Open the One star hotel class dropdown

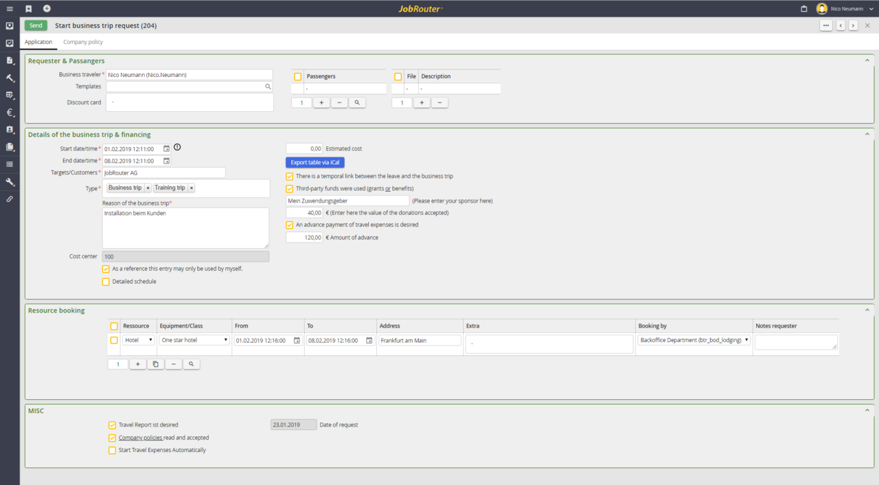tap(194, 340)
